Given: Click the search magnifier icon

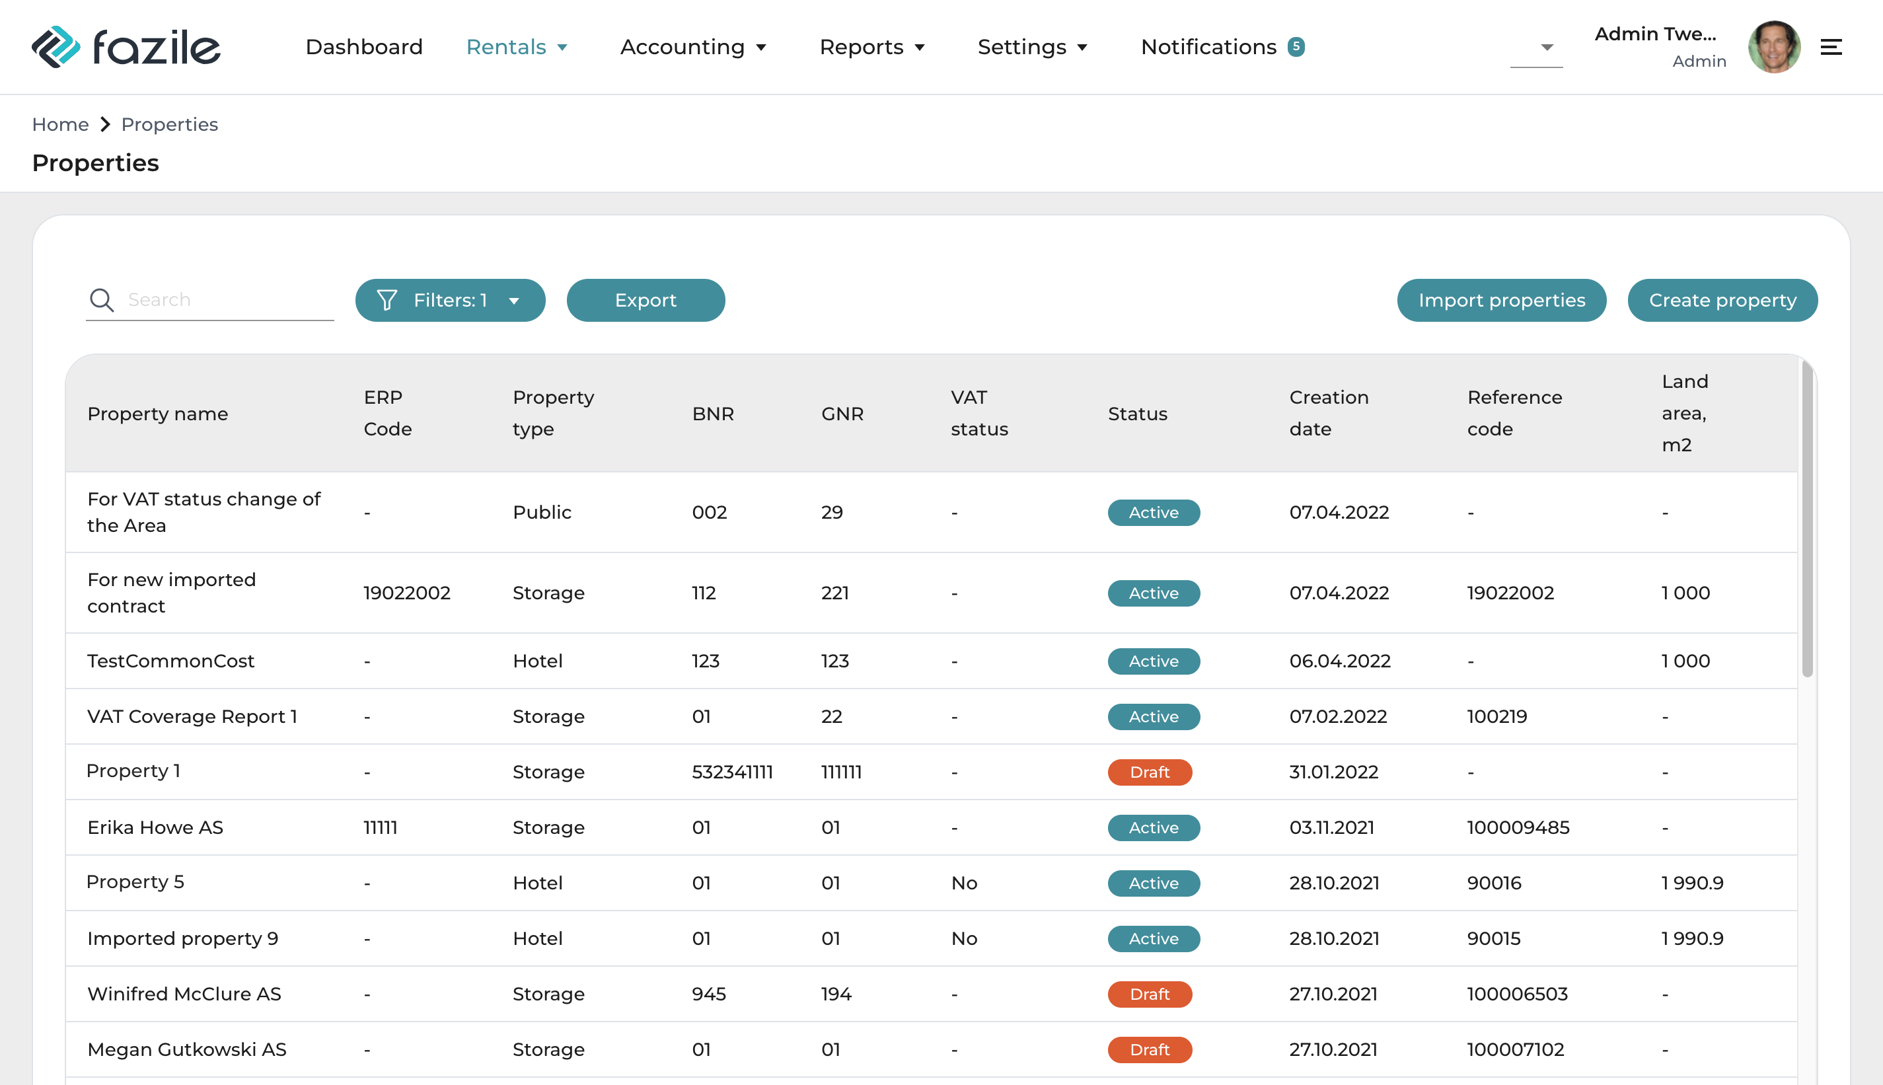Looking at the screenshot, I should [101, 300].
